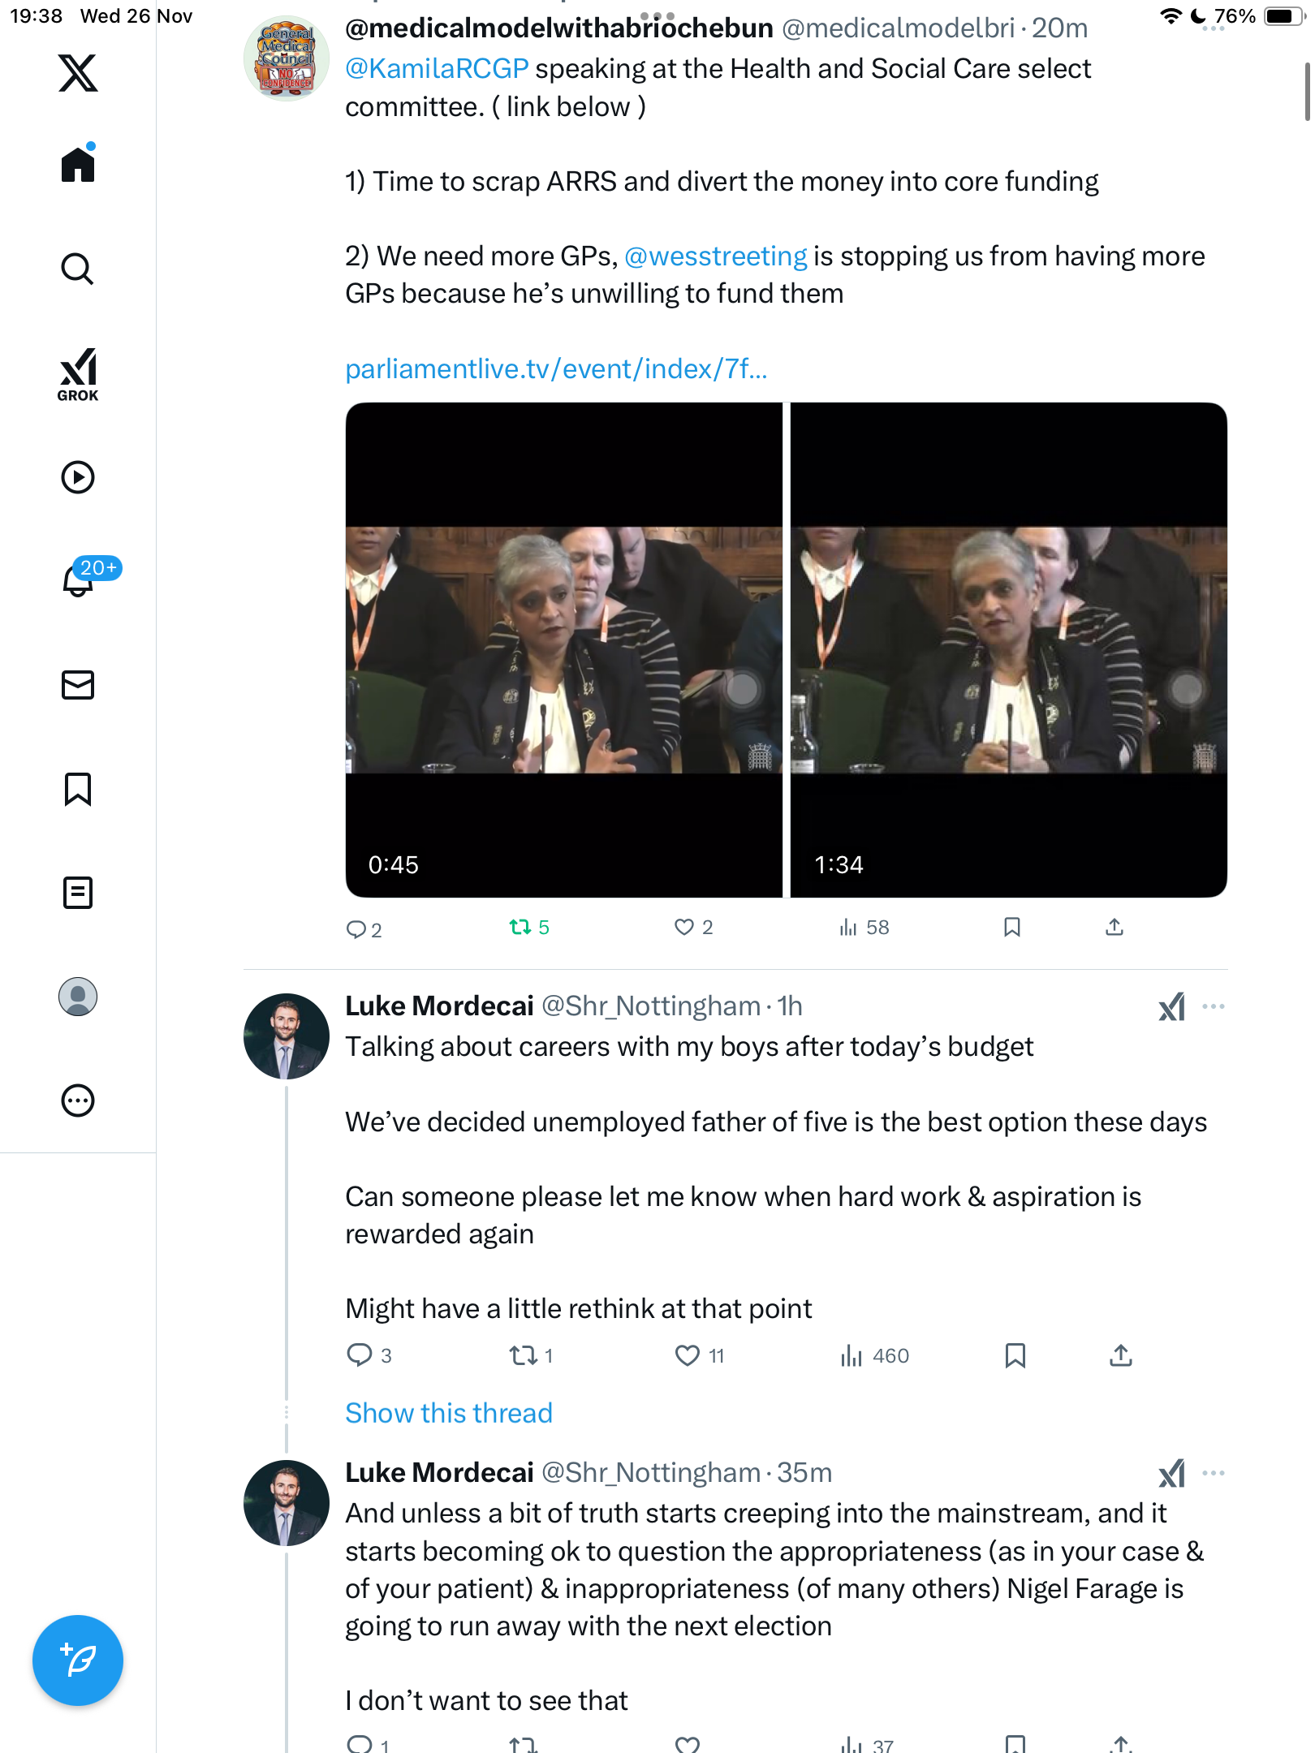This screenshot has width=1315, height=1753.
Task: Click Show this thread link
Action: 449,1413
